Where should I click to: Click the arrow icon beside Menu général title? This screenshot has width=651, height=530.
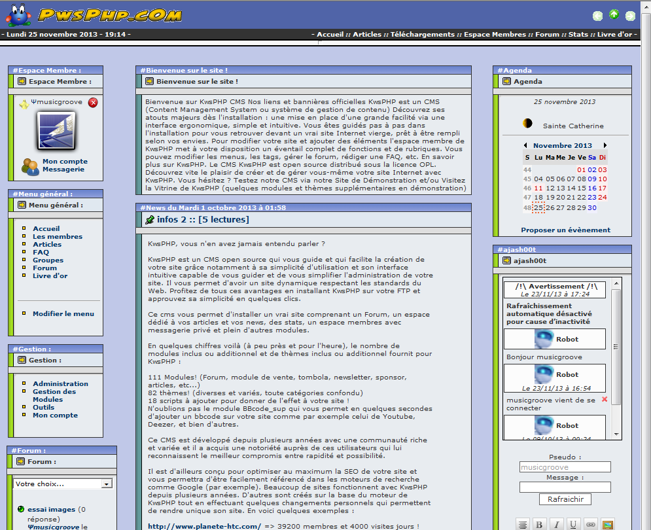(x=22, y=205)
